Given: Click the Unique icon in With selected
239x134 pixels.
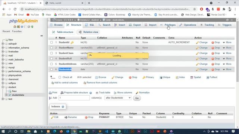Looking at the screenshot, I should pyautogui.click(x=161, y=77).
